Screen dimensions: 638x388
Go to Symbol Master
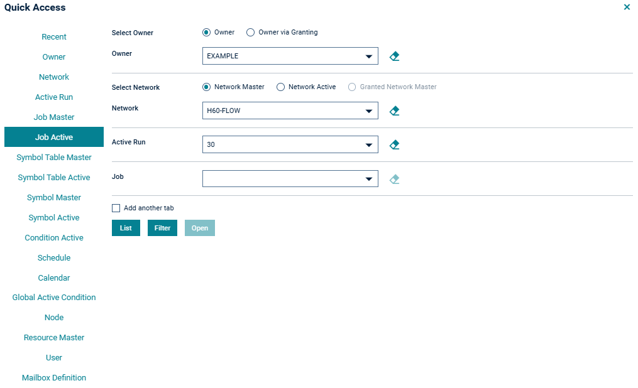click(x=53, y=198)
